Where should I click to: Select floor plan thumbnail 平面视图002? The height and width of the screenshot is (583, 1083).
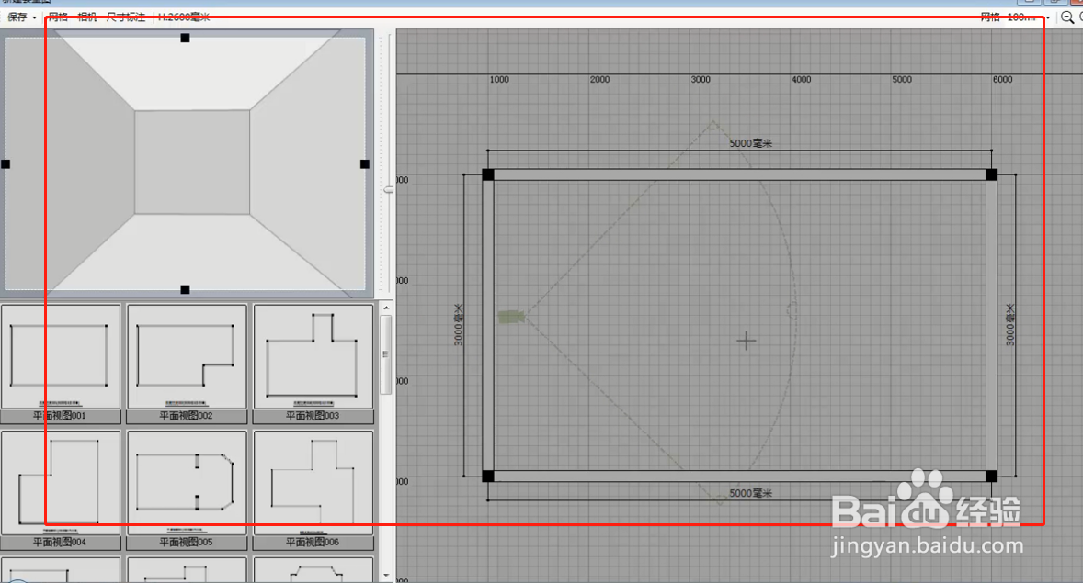tap(188, 364)
